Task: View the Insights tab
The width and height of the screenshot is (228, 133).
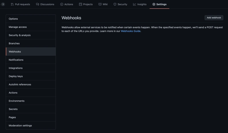Action: pyautogui.click(x=140, y=4)
